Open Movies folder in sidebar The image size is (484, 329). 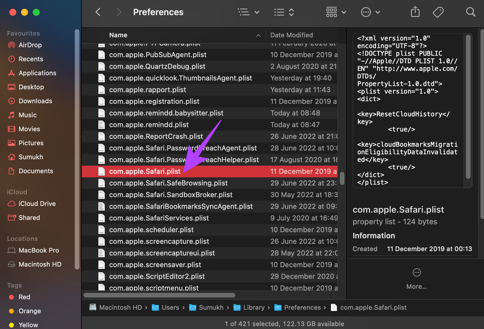tap(29, 129)
